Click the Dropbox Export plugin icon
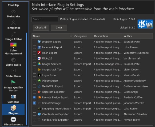The height and width of the screenshot is (127, 155). pyautogui.click(x=39, y=42)
